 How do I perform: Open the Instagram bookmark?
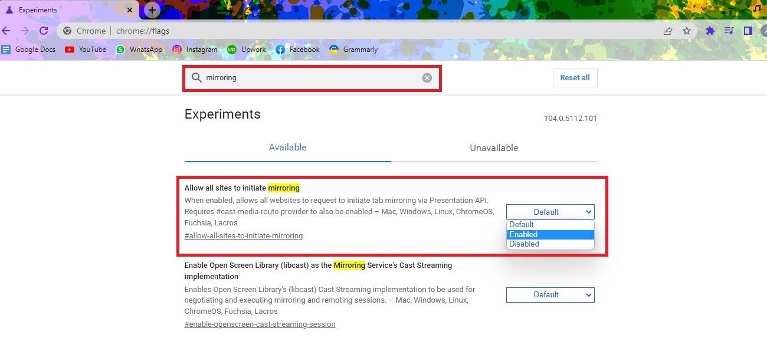[196, 50]
